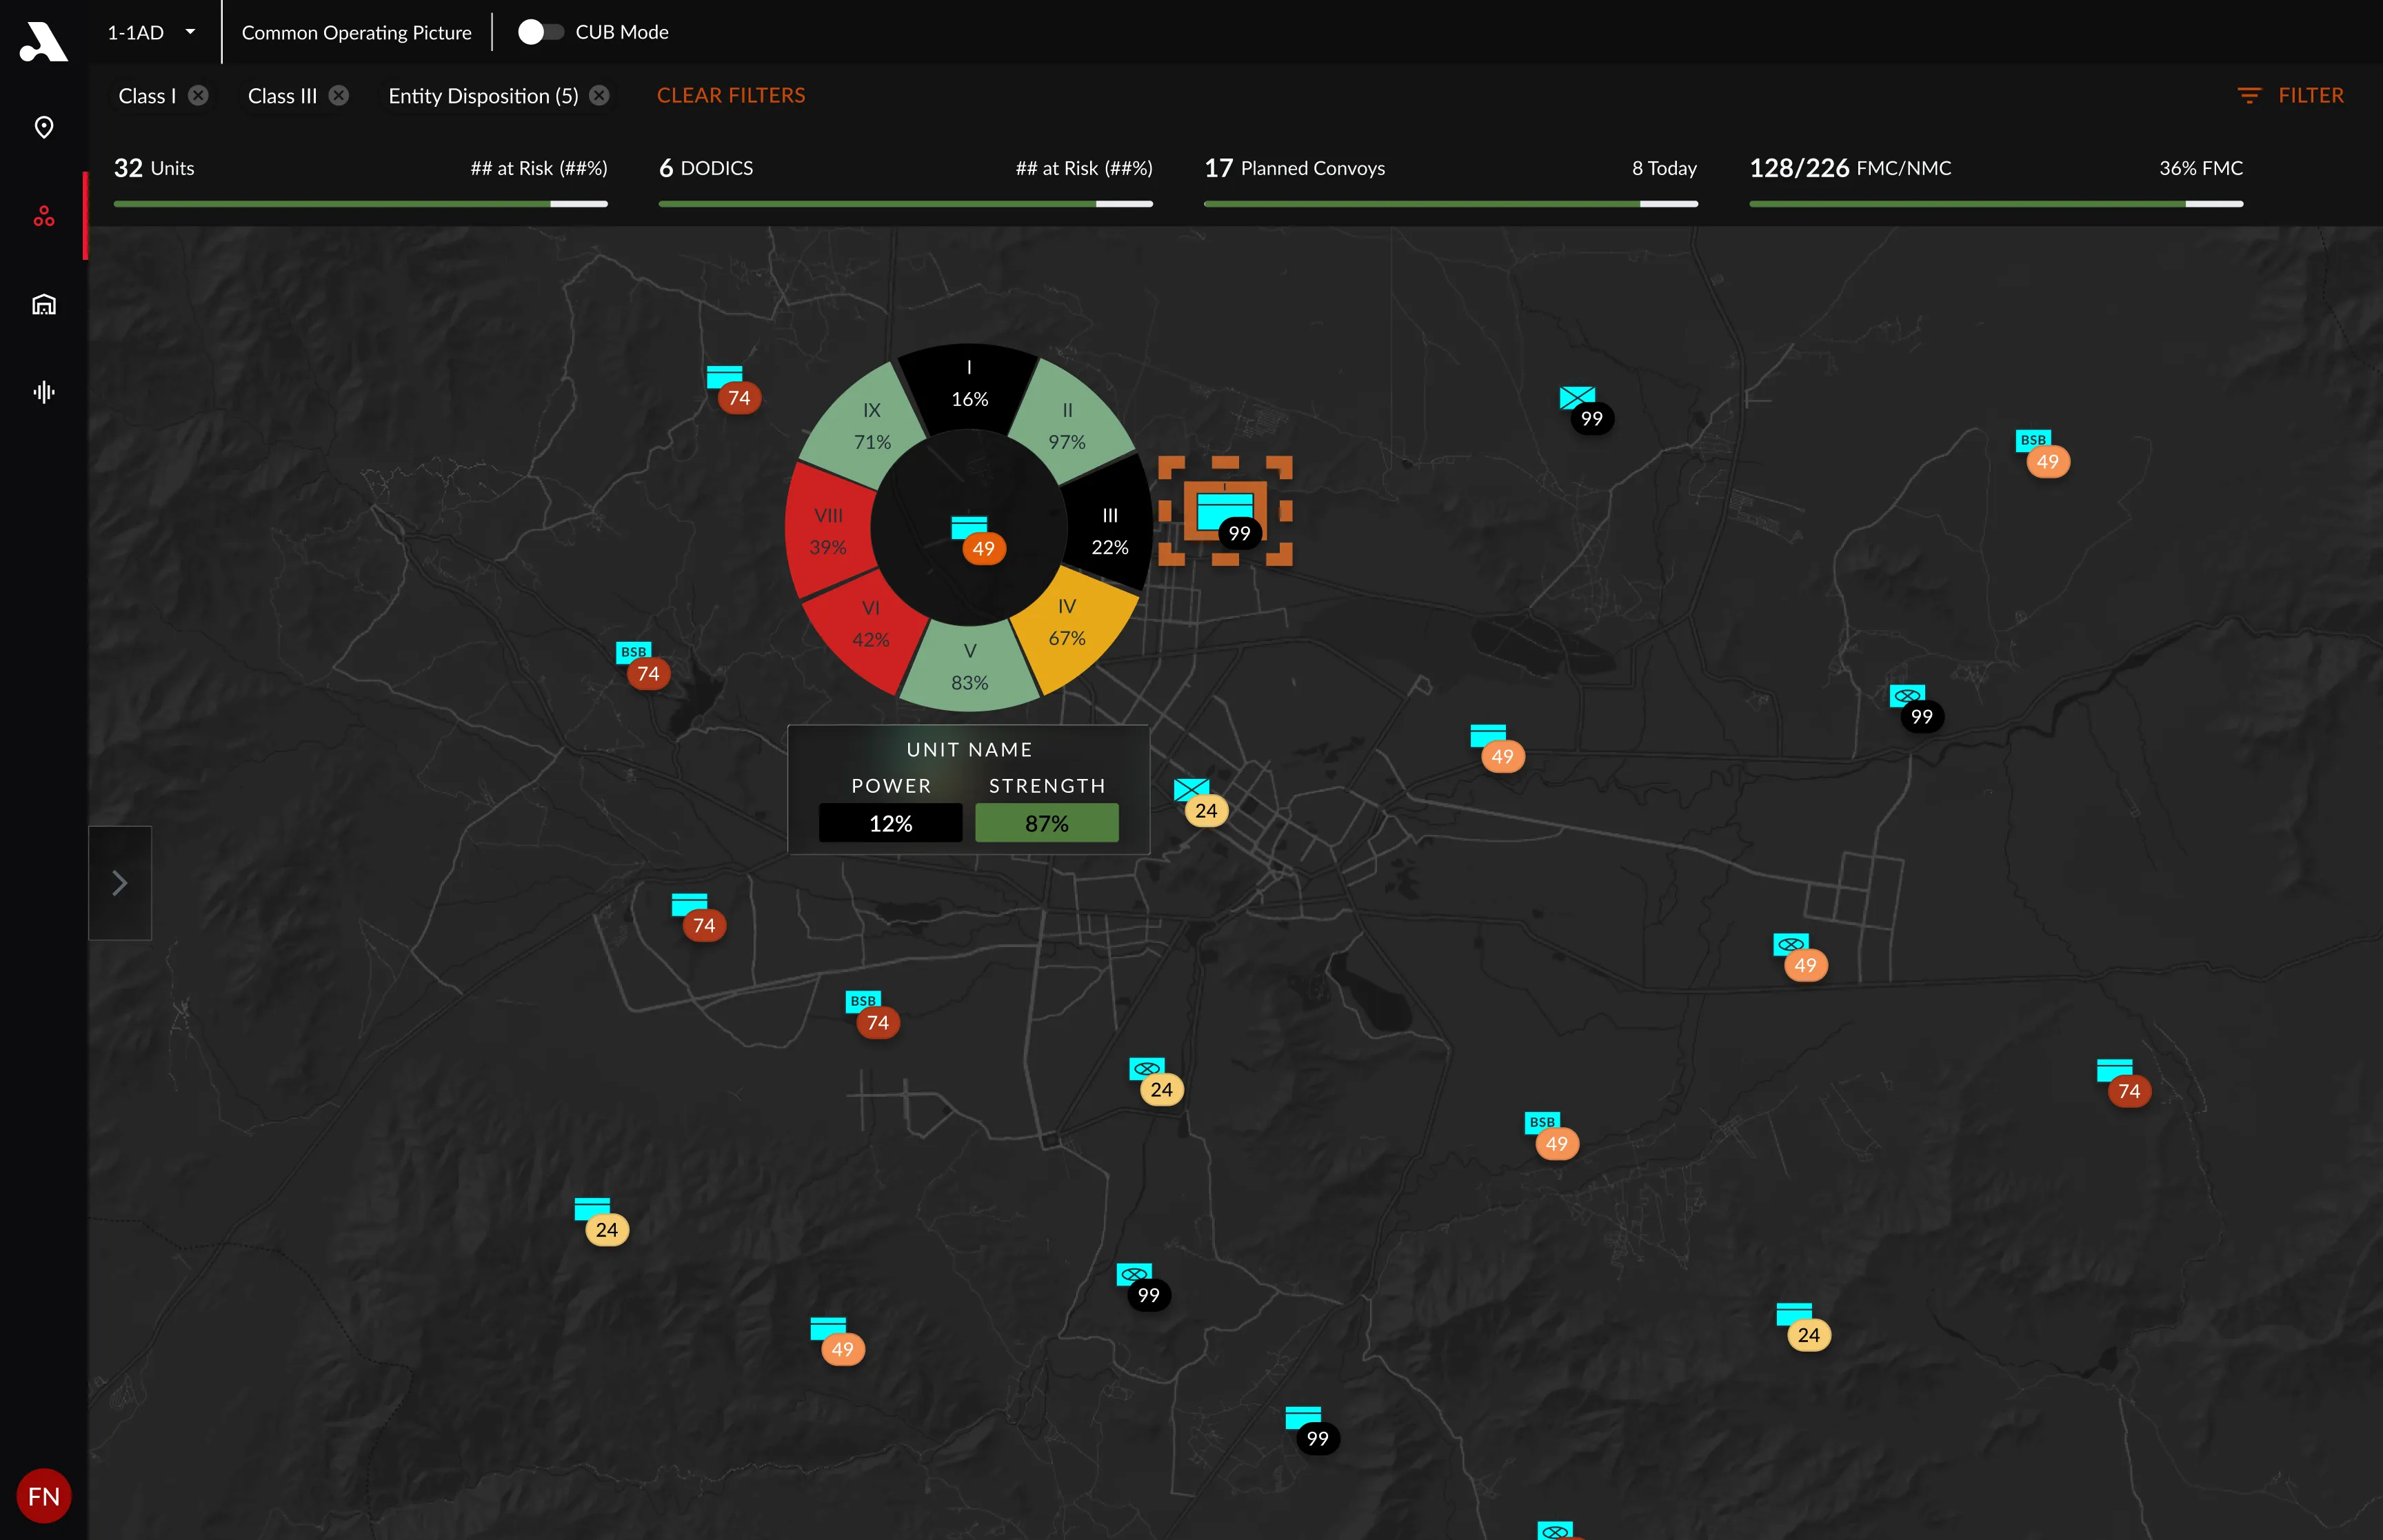
Task: Select the BSB marker scored 49 in upper right
Action: pyautogui.click(x=2042, y=453)
